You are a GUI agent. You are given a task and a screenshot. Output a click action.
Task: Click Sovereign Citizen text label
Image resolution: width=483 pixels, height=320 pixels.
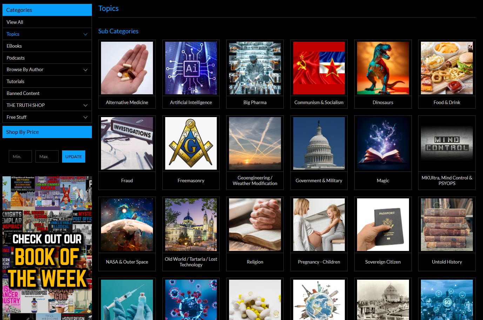(x=383, y=262)
